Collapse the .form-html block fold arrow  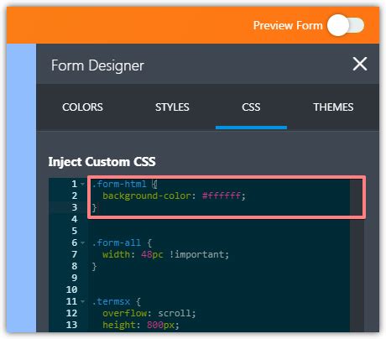(82, 184)
